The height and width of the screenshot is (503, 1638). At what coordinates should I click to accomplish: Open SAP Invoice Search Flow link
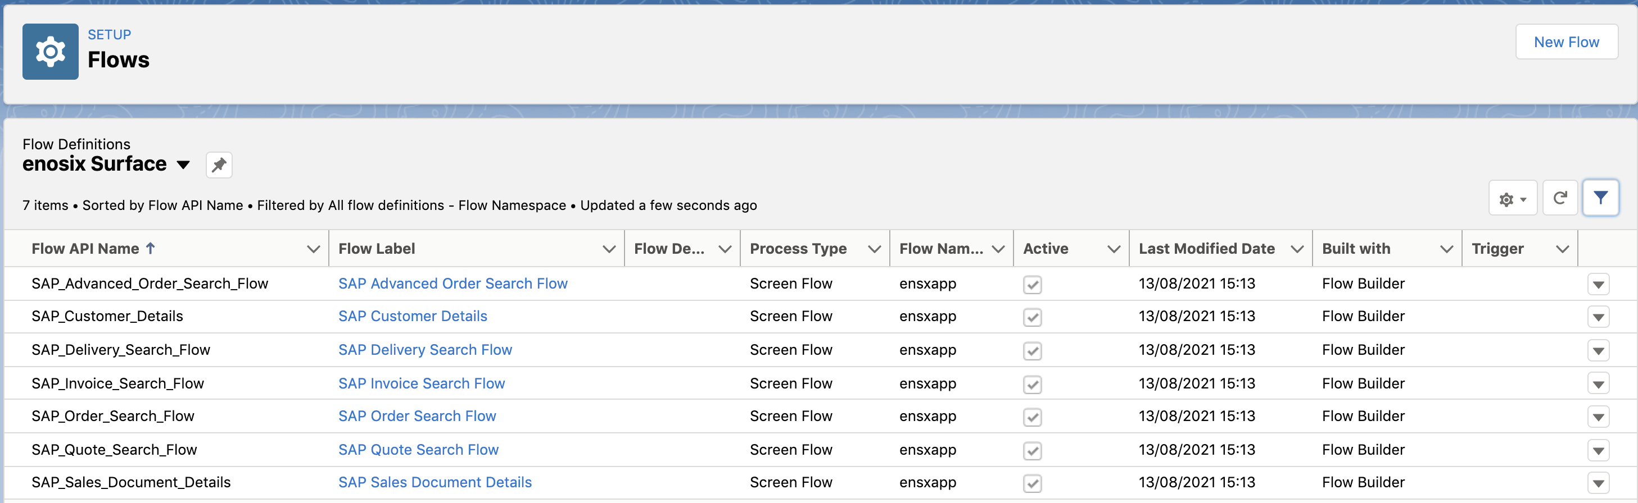422,383
